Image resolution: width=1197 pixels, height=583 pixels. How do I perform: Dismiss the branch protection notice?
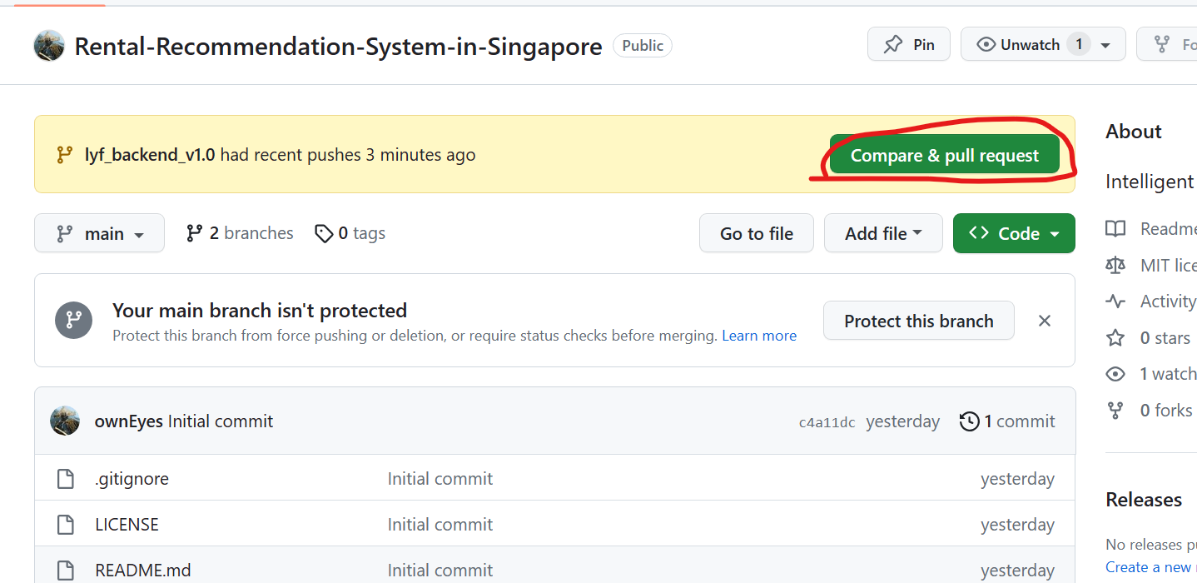1045,321
